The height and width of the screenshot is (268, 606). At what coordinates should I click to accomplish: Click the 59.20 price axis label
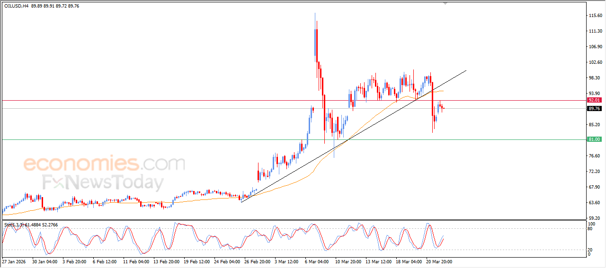594,218
